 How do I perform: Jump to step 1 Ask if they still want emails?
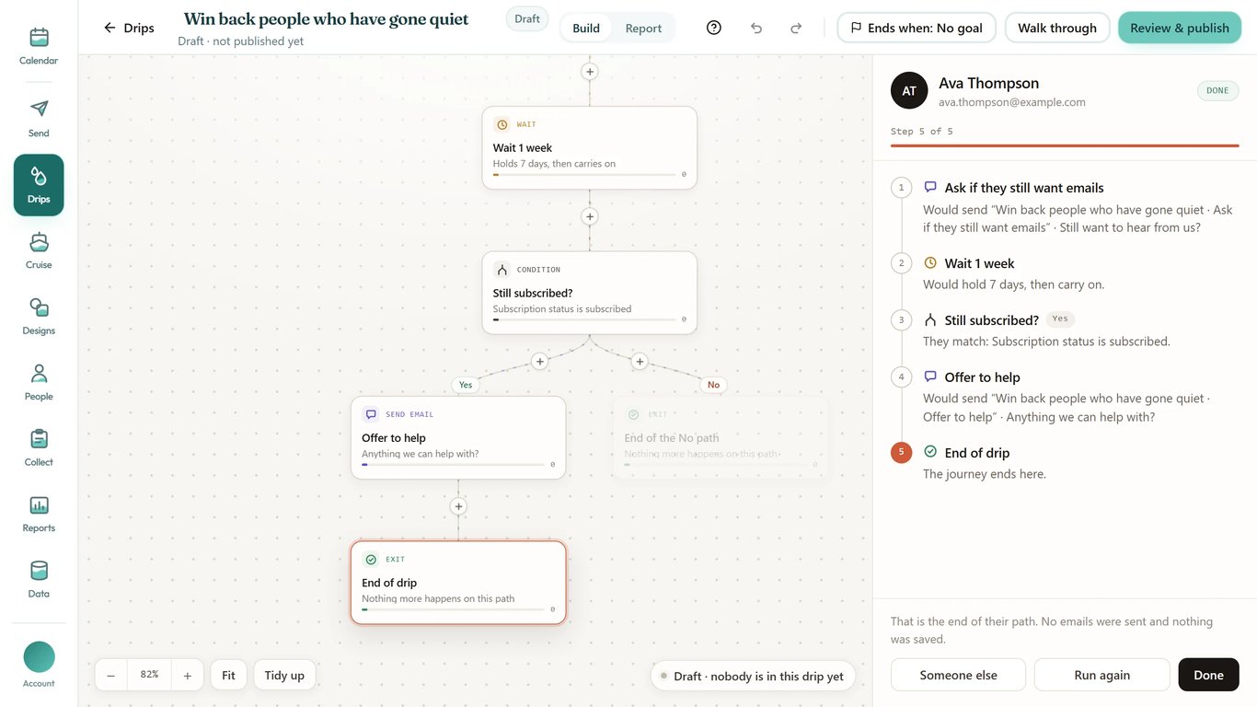[x=1065, y=207]
